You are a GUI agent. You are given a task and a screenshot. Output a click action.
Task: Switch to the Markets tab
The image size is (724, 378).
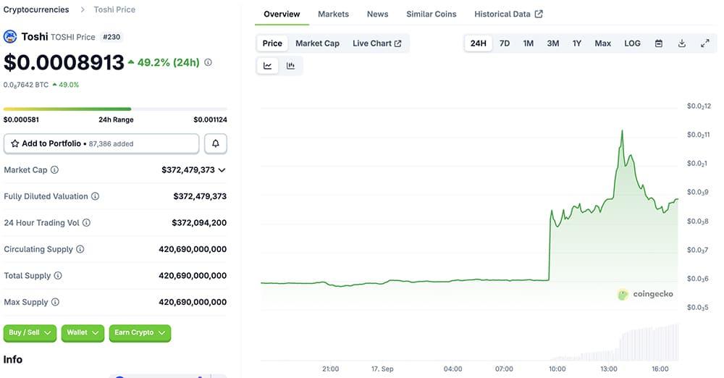pyautogui.click(x=333, y=14)
